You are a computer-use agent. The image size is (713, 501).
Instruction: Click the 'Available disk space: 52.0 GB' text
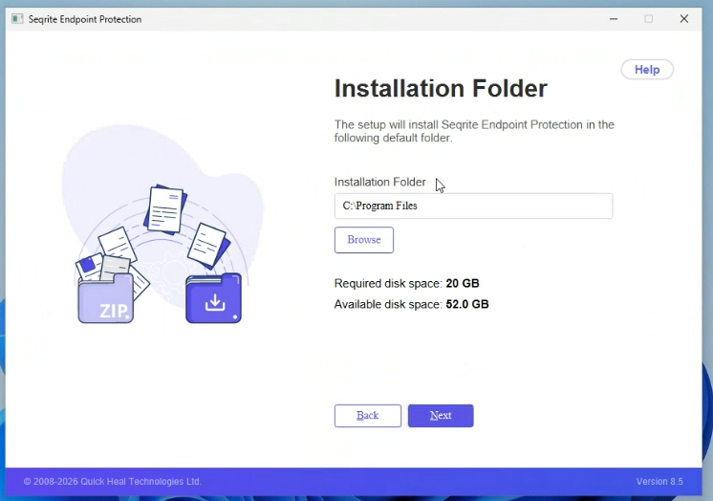(412, 304)
